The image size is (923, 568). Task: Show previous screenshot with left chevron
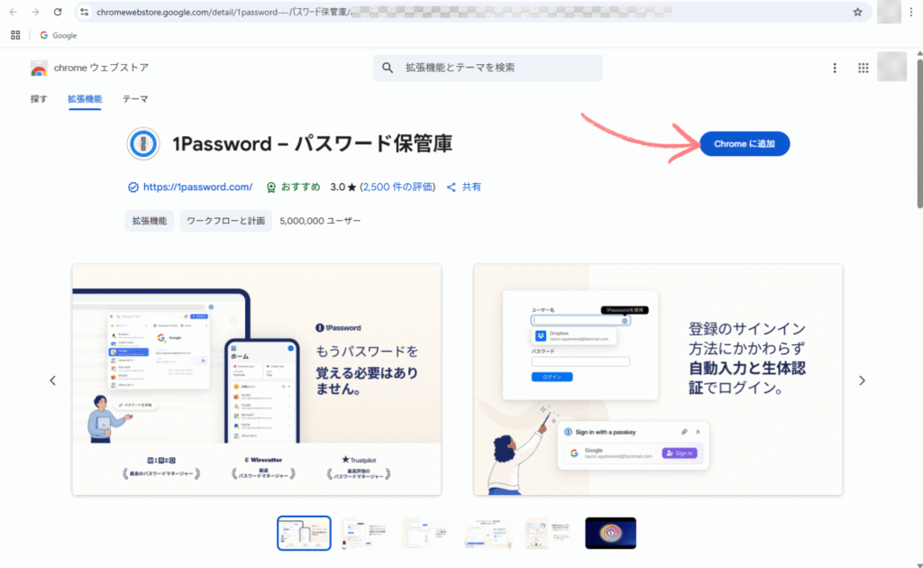coord(53,380)
